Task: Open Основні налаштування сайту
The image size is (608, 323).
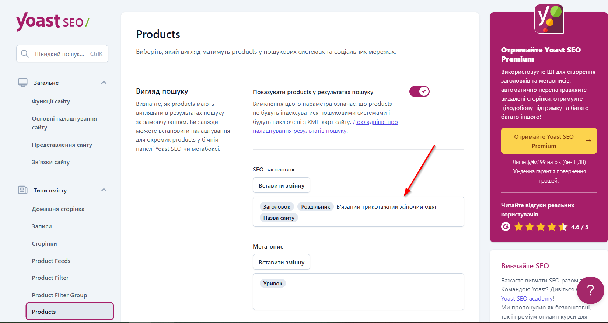Action: click(64, 123)
